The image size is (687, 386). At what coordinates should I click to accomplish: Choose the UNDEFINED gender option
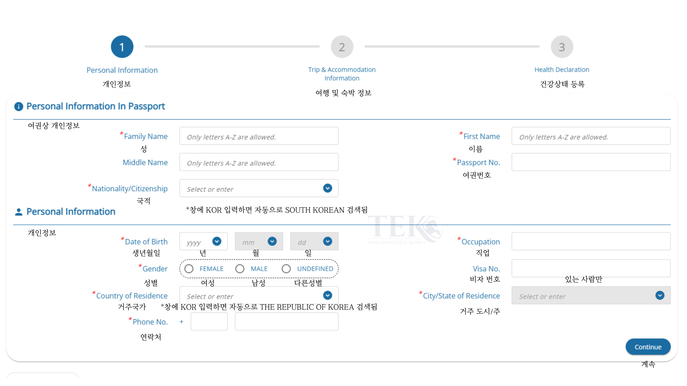(286, 269)
